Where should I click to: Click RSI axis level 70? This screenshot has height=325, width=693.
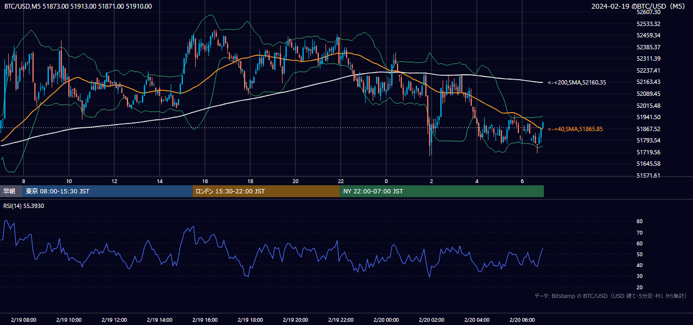(639, 232)
